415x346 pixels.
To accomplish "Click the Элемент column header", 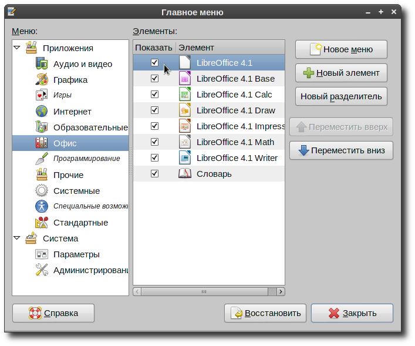I will [230, 48].
